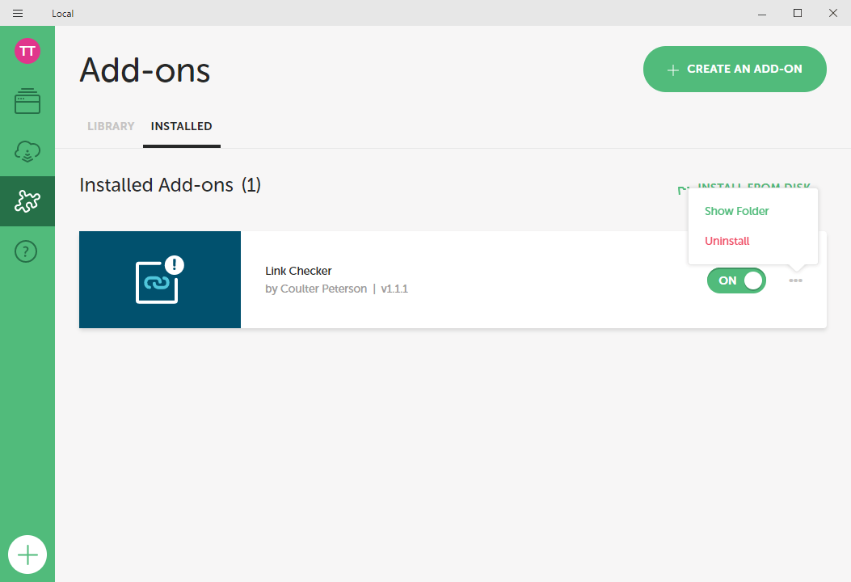Select the Installed tab

181,126
